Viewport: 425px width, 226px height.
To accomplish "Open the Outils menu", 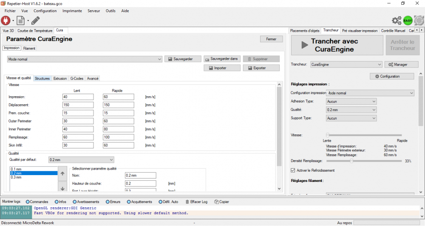I will [x=110, y=11].
